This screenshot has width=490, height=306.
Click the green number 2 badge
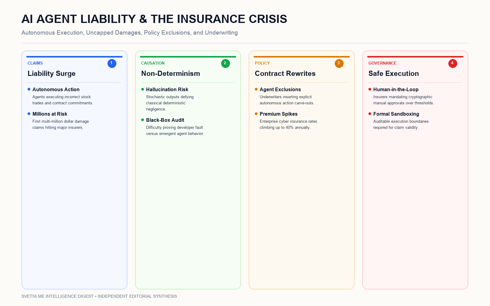click(225, 63)
